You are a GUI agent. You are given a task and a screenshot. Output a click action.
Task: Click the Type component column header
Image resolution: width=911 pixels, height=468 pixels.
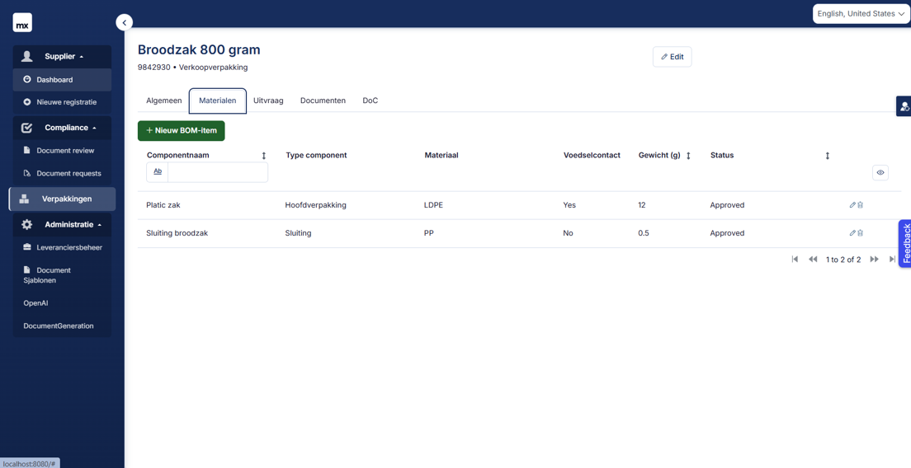[x=316, y=156]
